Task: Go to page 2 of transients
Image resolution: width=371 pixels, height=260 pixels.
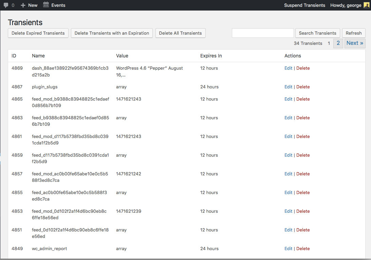Action: pos(338,43)
